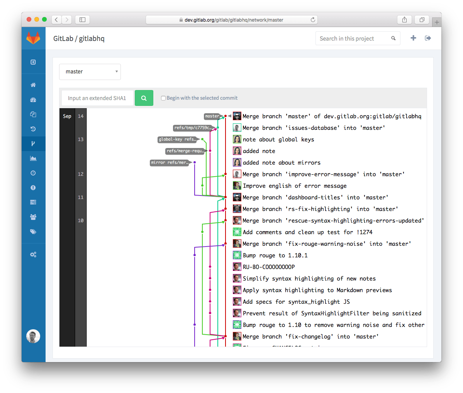Viewport: 463px width, 393px height.
Task: Toggle the browser sidebar view button
Action: pos(82,20)
